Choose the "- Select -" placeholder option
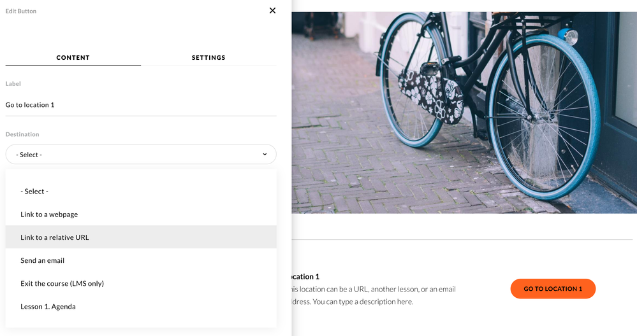 click(34, 192)
